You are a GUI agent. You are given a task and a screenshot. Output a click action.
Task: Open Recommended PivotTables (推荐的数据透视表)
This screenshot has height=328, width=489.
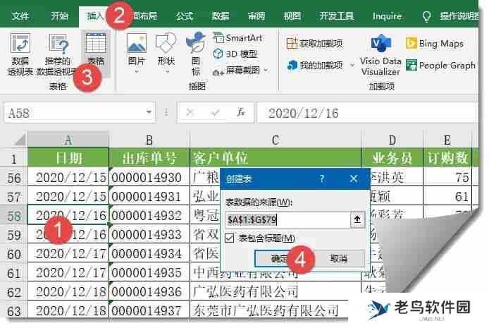click(x=58, y=54)
